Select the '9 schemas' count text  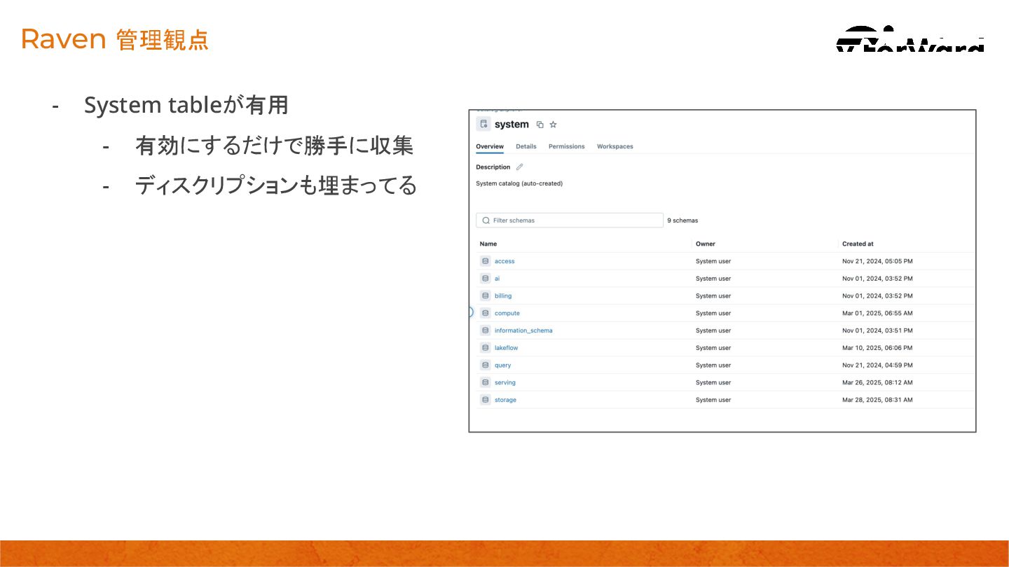pos(682,220)
